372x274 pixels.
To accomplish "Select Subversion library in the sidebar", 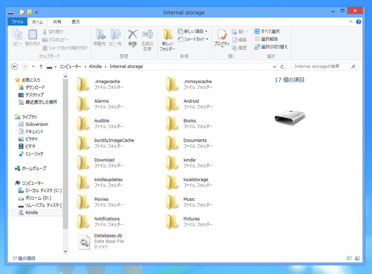I will tap(33, 124).
